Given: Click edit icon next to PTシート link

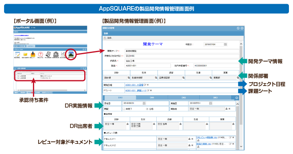Looking at the screenshot, I should coord(148,90).
